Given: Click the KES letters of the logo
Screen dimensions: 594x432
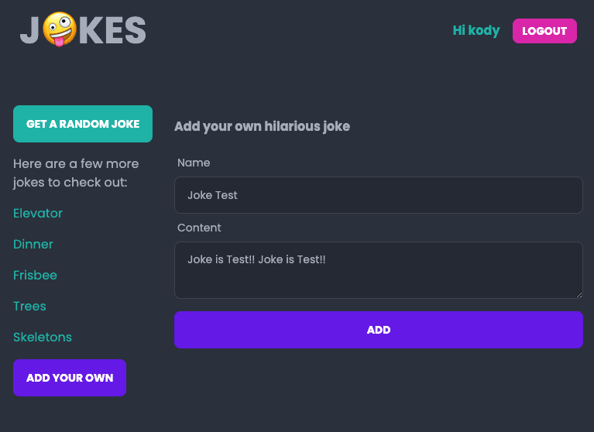Looking at the screenshot, I should pyautogui.click(x=113, y=32).
